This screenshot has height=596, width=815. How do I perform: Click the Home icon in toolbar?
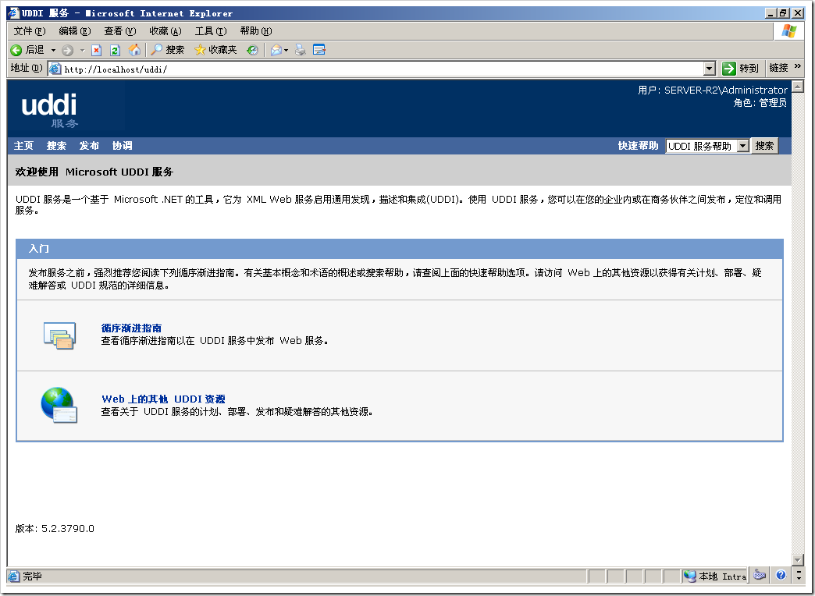coord(134,50)
